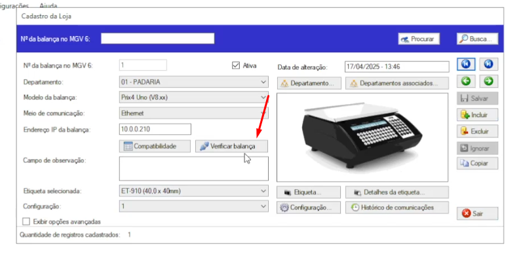The width and height of the screenshot is (521, 263).
Task: Click the Procurar button
Action: pyautogui.click(x=419, y=39)
